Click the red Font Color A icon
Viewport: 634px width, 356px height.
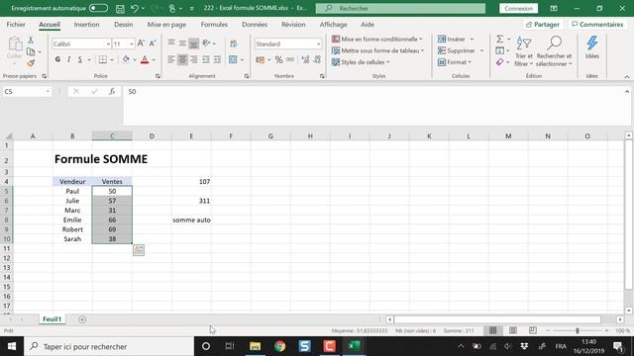point(145,59)
